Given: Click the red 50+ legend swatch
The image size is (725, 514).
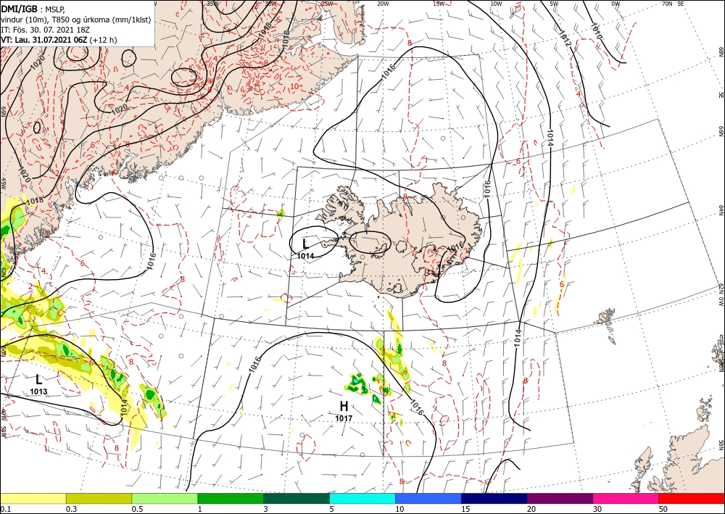Looking at the screenshot, I should point(692,498).
